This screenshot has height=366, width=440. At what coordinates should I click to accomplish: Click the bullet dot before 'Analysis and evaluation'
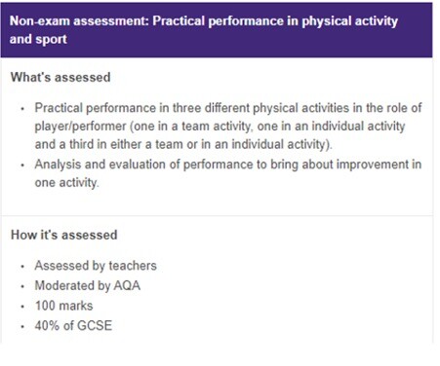coord(22,165)
